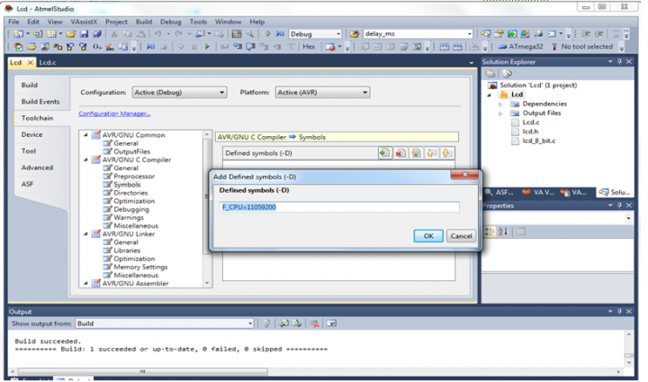Screen dimensions: 648x382
Task: Select Memory Settings under AVR/GNU Linker
Action: pos(140,267)
